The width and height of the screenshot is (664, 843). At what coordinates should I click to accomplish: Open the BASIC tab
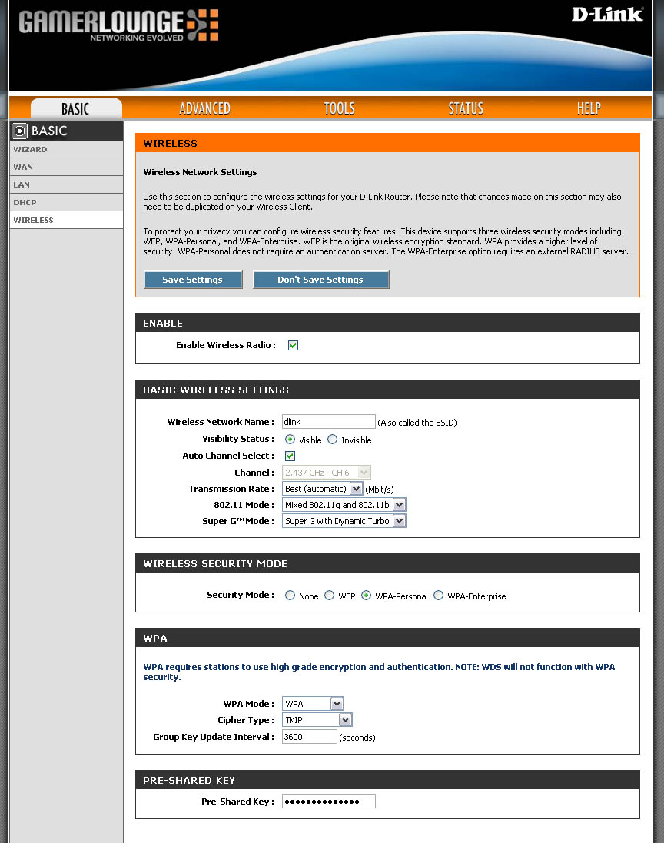tap(76, 108)
